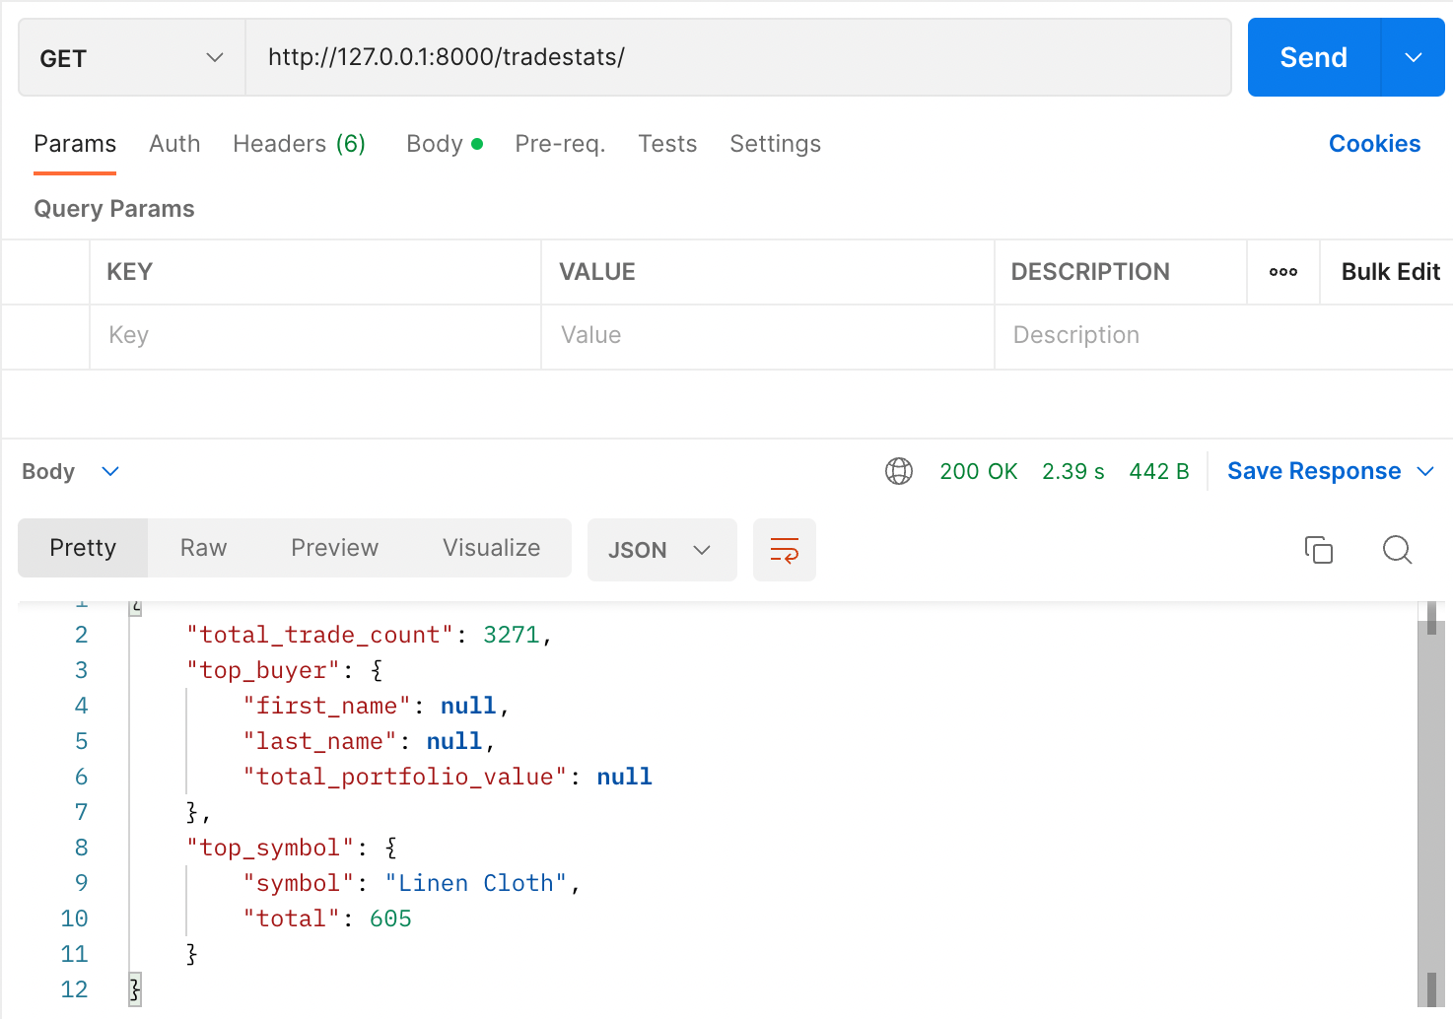Open the query params options menu (three dots)
Image resolution: width=1453 pixels, height=1019 pixels.
pyautogui.click(x=1282, y=272)
